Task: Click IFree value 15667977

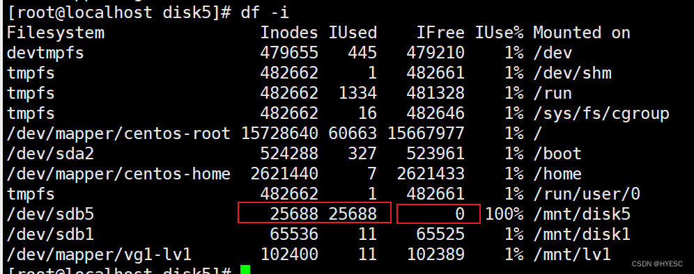Action: pos(426,134)
